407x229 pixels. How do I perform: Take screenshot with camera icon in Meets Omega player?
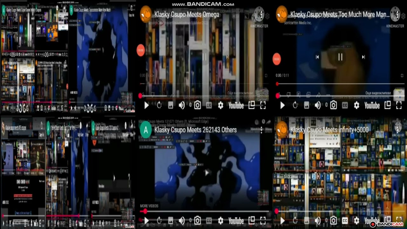tap(197, 105)
